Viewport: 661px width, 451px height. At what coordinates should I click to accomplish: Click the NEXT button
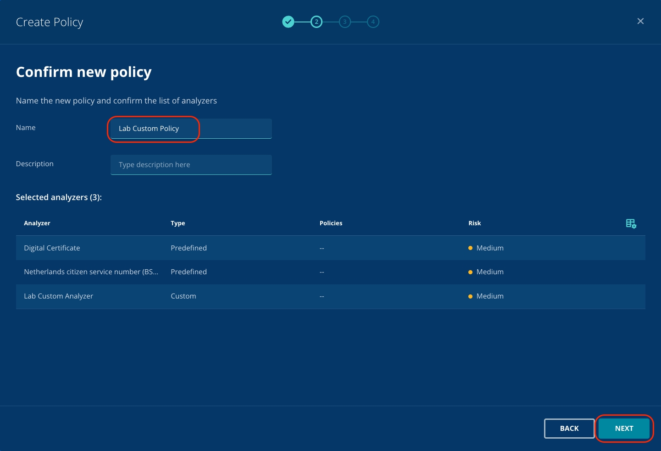(x=624, y=428)
